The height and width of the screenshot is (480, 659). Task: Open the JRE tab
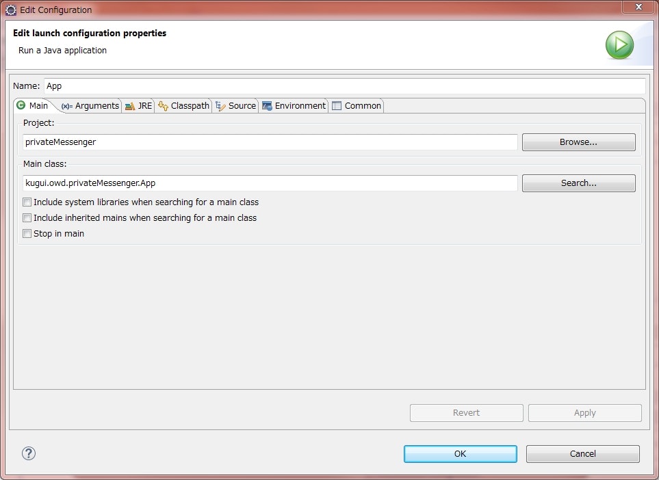click(x=139, y=106)
